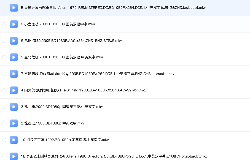Screen dimensions: 250x160
Task: Open file 6 电锯惊魂2.2005 BTSJ5.mkv
Action: click(x=71, y=41)
